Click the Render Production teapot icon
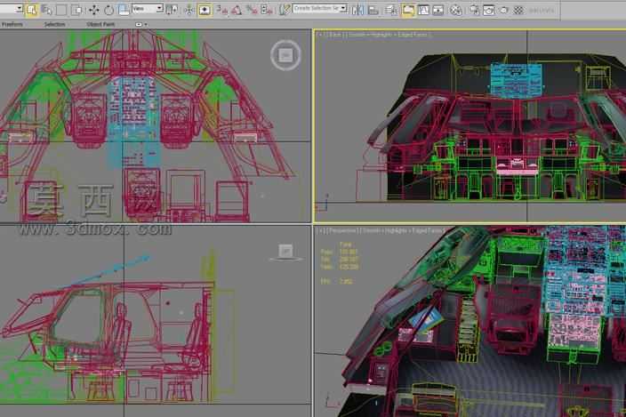626x417 pixels. tap(504, 10)
